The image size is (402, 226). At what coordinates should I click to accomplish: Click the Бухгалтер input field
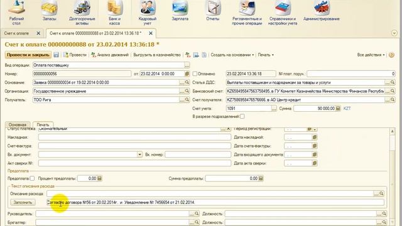pos(112,222)
